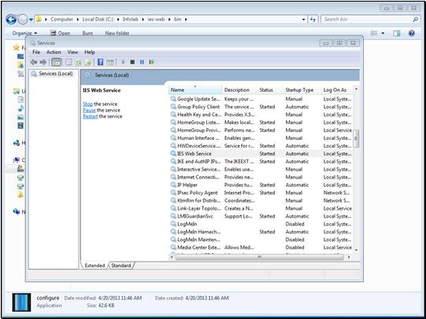This screenshot has height=319, width=426.
Task: Select the Google Update Service row
Action: pyautogui.click(x=261, y=99)
